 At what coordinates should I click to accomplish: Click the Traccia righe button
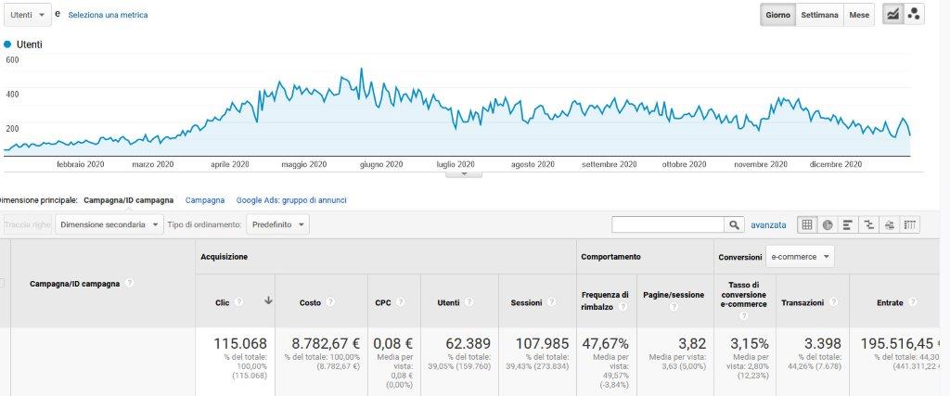27,224
